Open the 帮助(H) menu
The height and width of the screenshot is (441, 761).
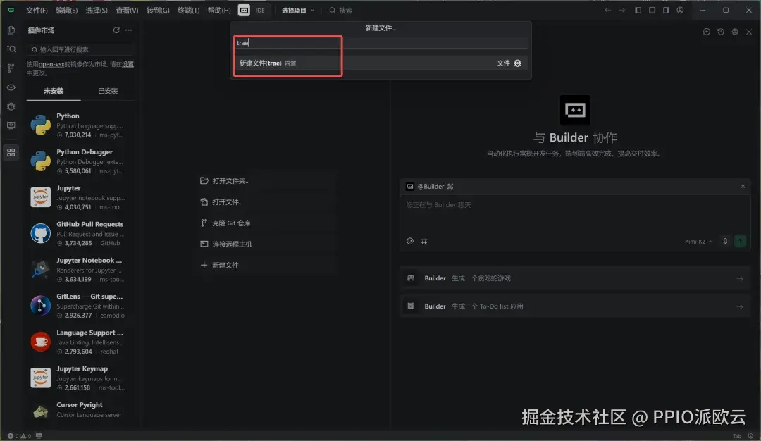pyautogui.click(x=219, y=10)
